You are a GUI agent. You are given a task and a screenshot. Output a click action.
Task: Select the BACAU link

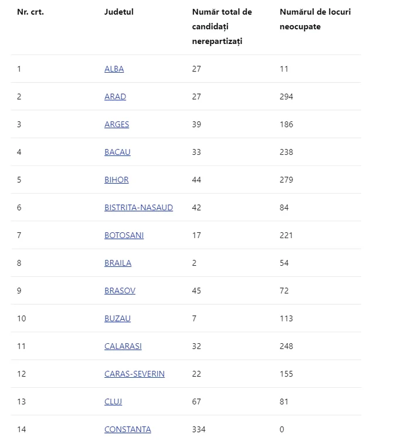tap(117, 152)
